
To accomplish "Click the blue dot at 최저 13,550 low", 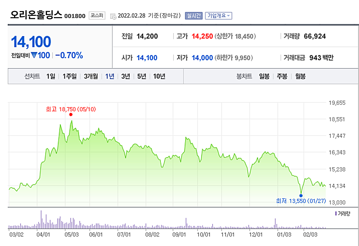I will tap(301, 195).
